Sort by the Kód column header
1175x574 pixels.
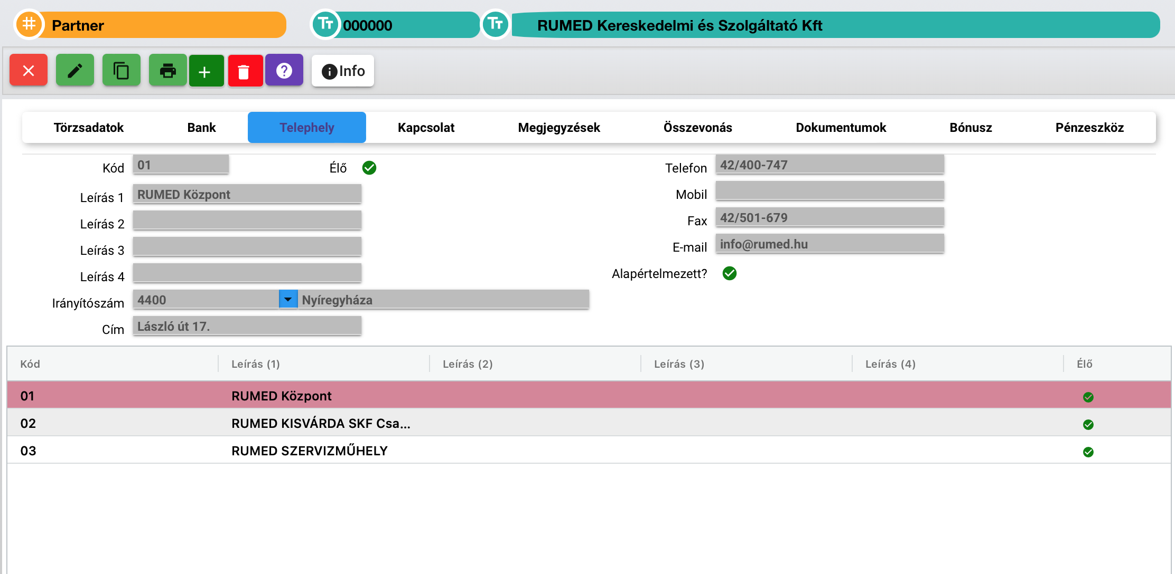coord(113,364)
